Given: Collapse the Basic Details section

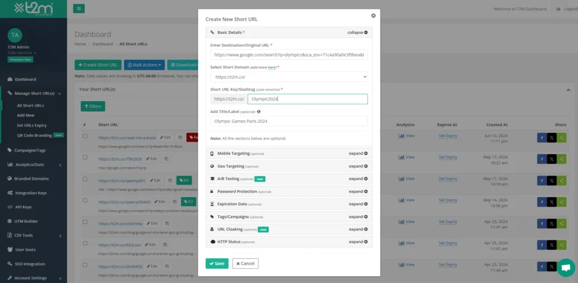Looking at the screenshot, I should [x=357, y=32].
